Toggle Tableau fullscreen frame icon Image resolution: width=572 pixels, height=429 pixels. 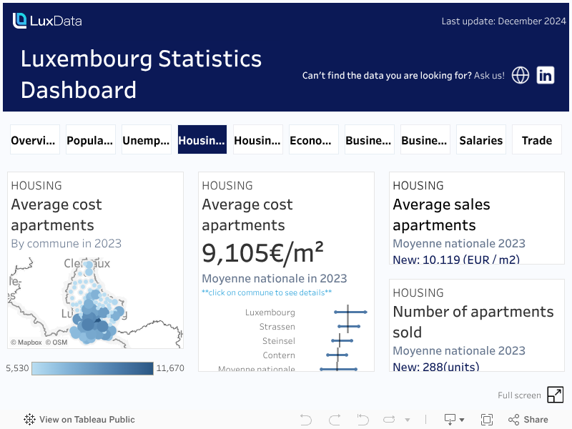pyautogui.click(x=487, y=420)
